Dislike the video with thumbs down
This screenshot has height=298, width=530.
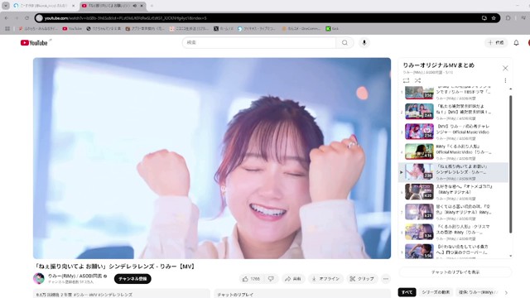tap(271, 279)
